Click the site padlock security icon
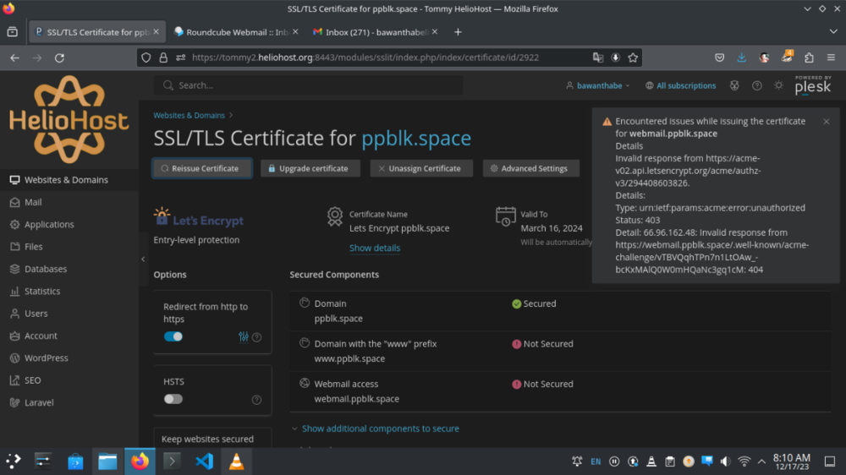This screenshot has width=846, height=475. click(163, 57)
